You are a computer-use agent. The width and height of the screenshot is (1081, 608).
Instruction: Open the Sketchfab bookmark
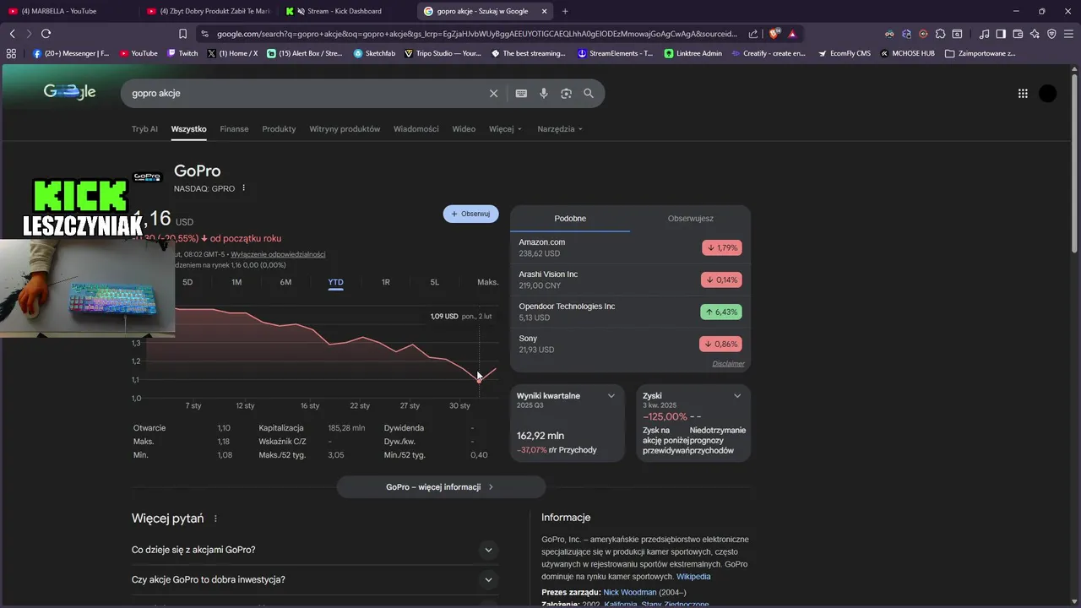(x=374, y=53)
